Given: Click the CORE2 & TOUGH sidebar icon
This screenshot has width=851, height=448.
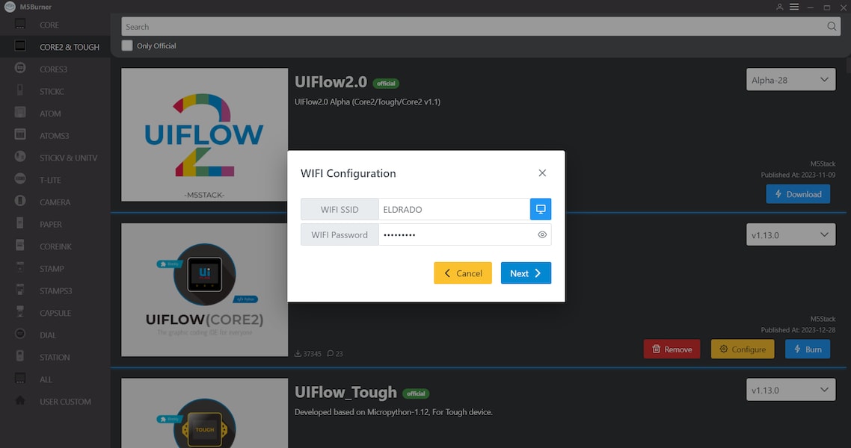Looking at the screenshot, I should 20,46.
